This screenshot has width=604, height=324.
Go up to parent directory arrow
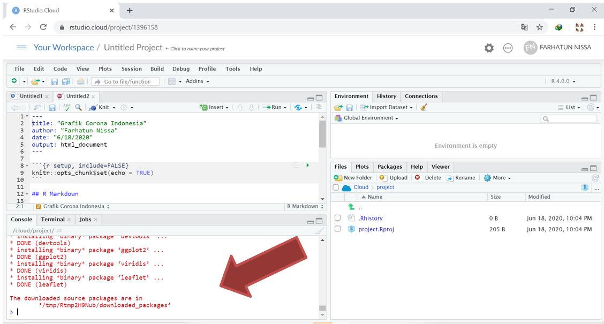click(x=351, y=207)
